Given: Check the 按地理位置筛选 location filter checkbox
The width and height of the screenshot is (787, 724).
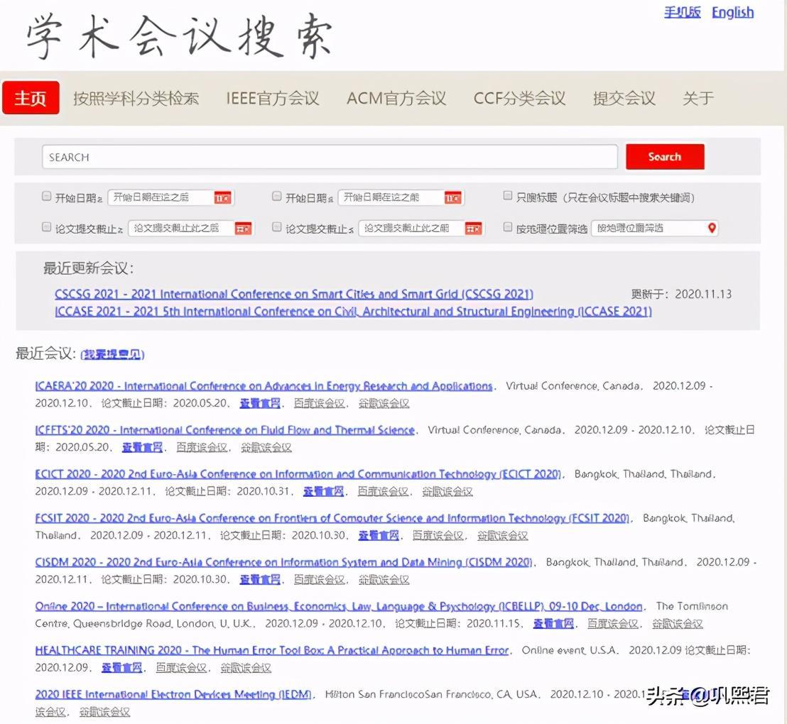Looking at the screenshot, I should tap(508, 227).
